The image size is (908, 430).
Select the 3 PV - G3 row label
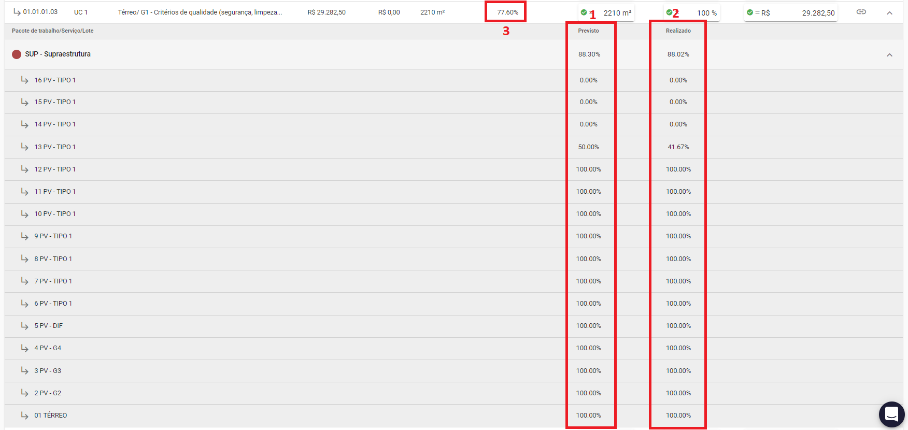pyautogui.click(x=48, y=370)
